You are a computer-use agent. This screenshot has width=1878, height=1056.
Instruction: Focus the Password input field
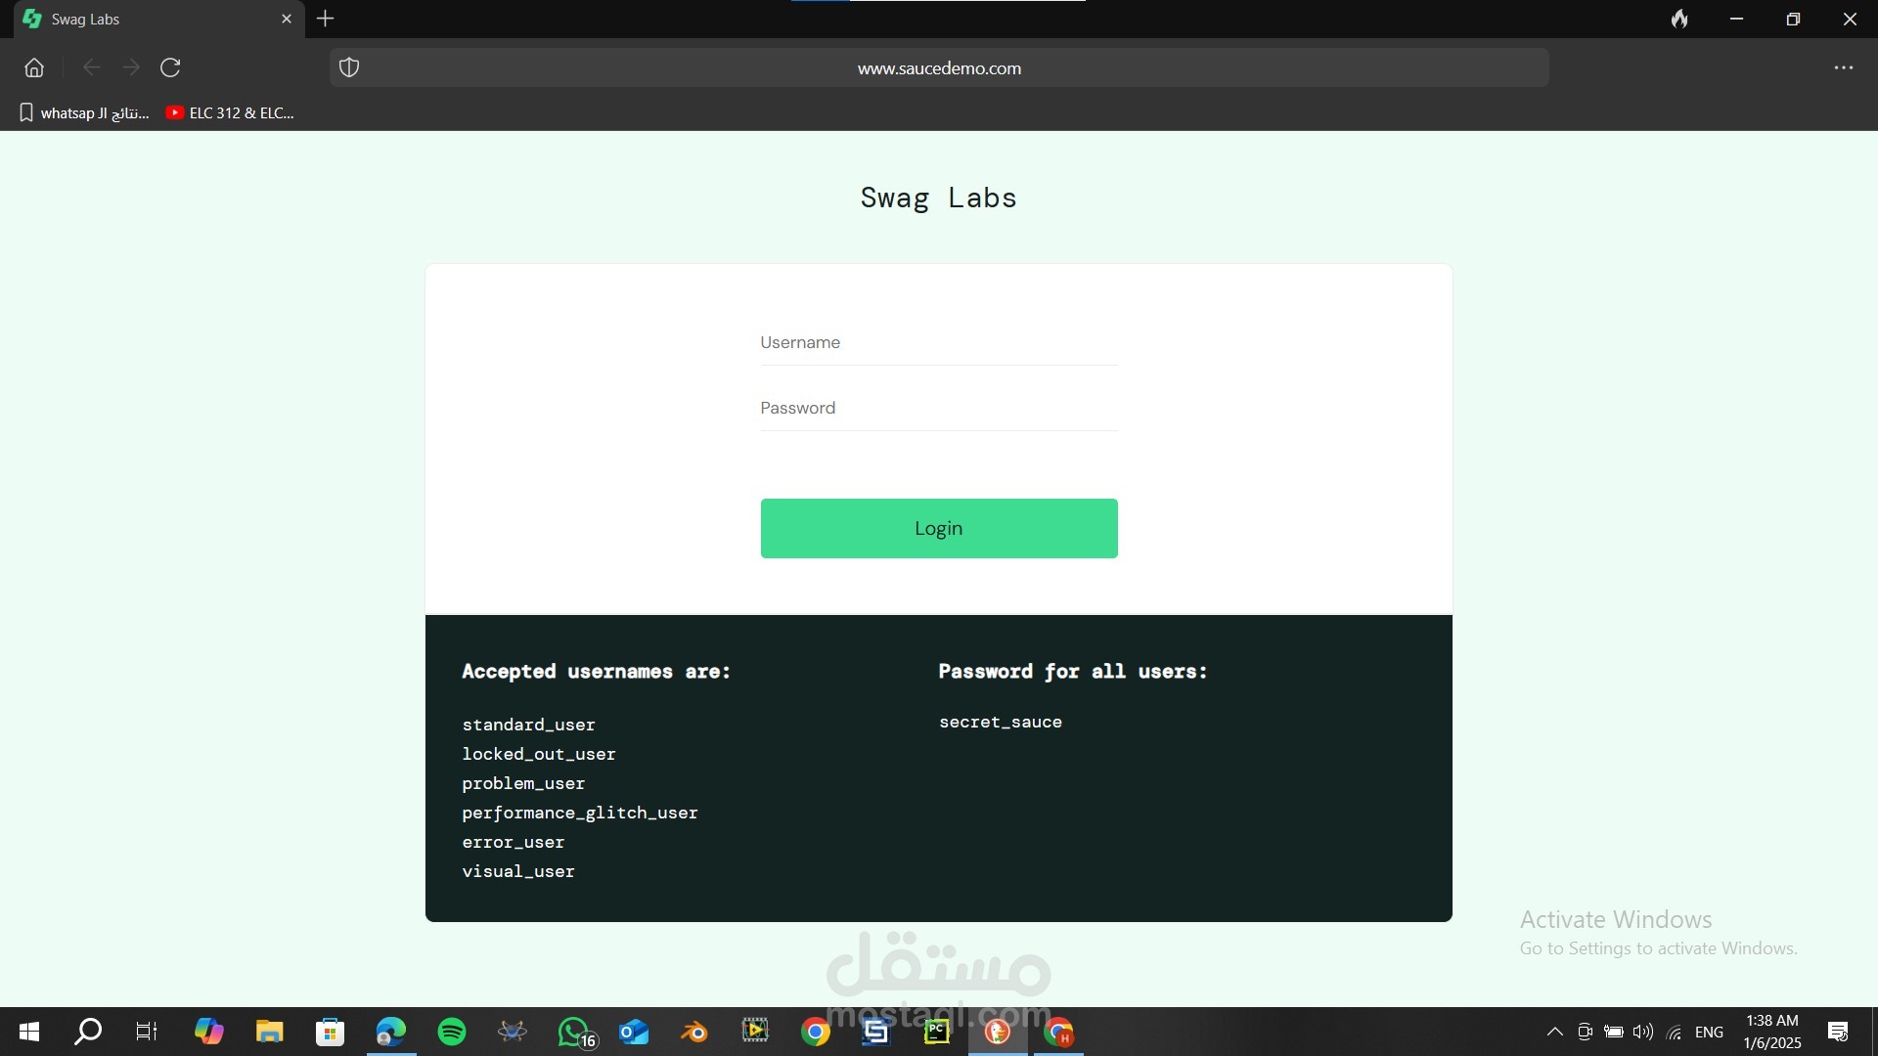point(938,408)
